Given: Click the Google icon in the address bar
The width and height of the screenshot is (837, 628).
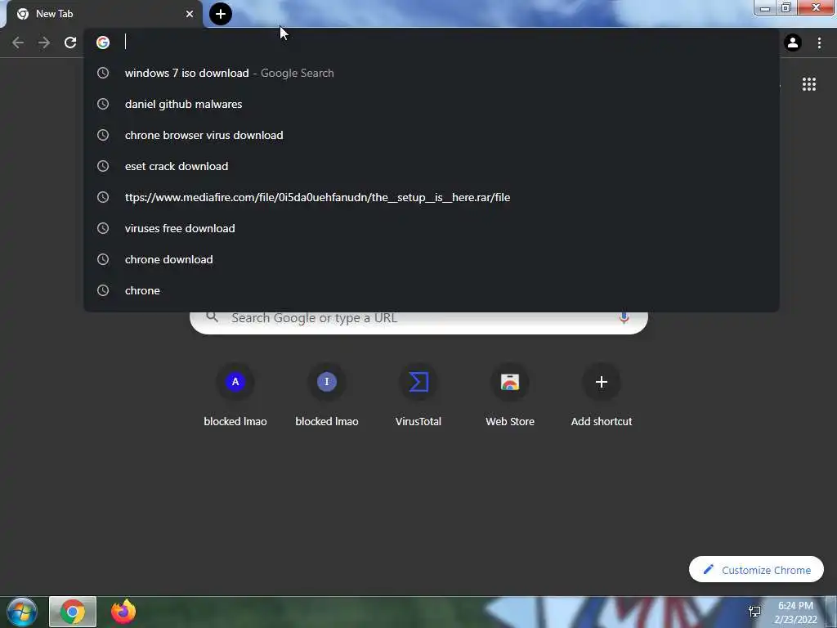Looking at the screenshot, I should pos(103,43).
